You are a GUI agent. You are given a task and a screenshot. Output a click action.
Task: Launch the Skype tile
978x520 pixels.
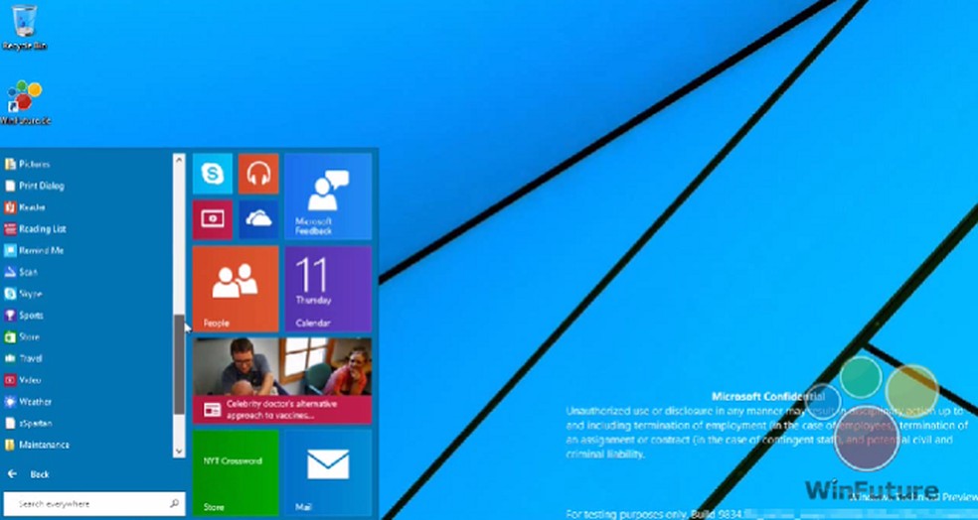[213, 174]
